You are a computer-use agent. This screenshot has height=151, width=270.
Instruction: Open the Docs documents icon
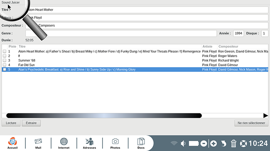pos(141,143)
